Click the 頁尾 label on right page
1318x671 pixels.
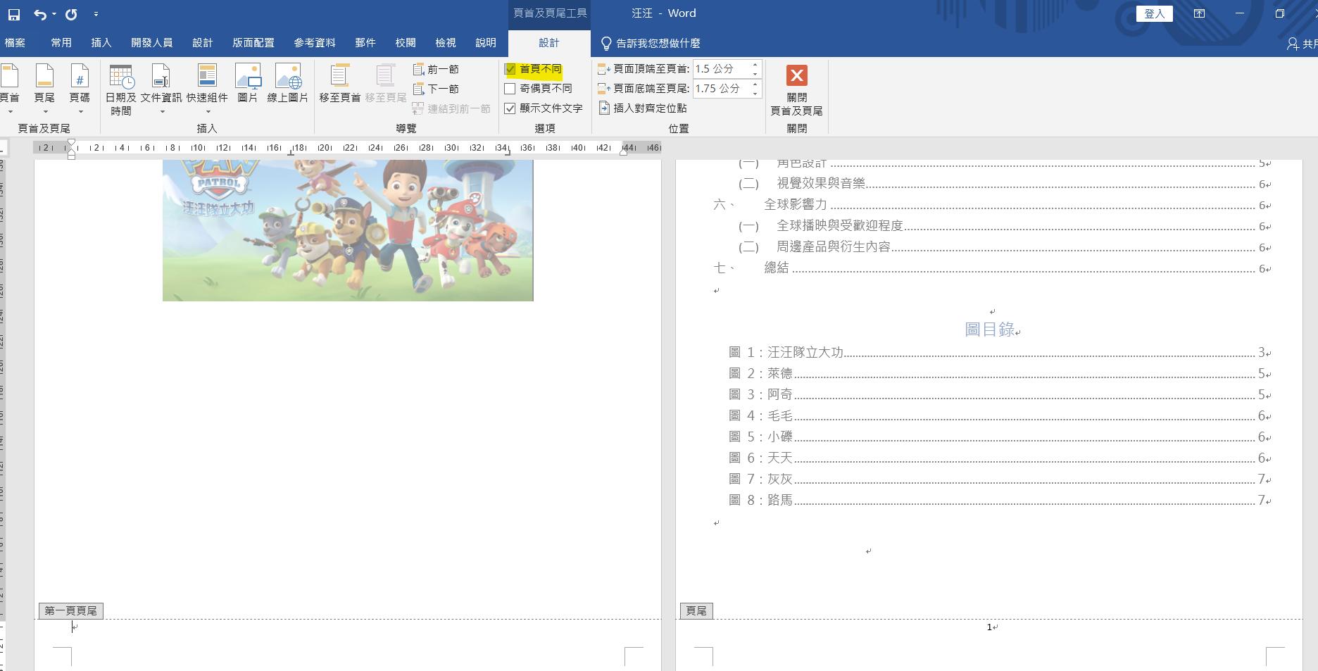coord(696,610)
